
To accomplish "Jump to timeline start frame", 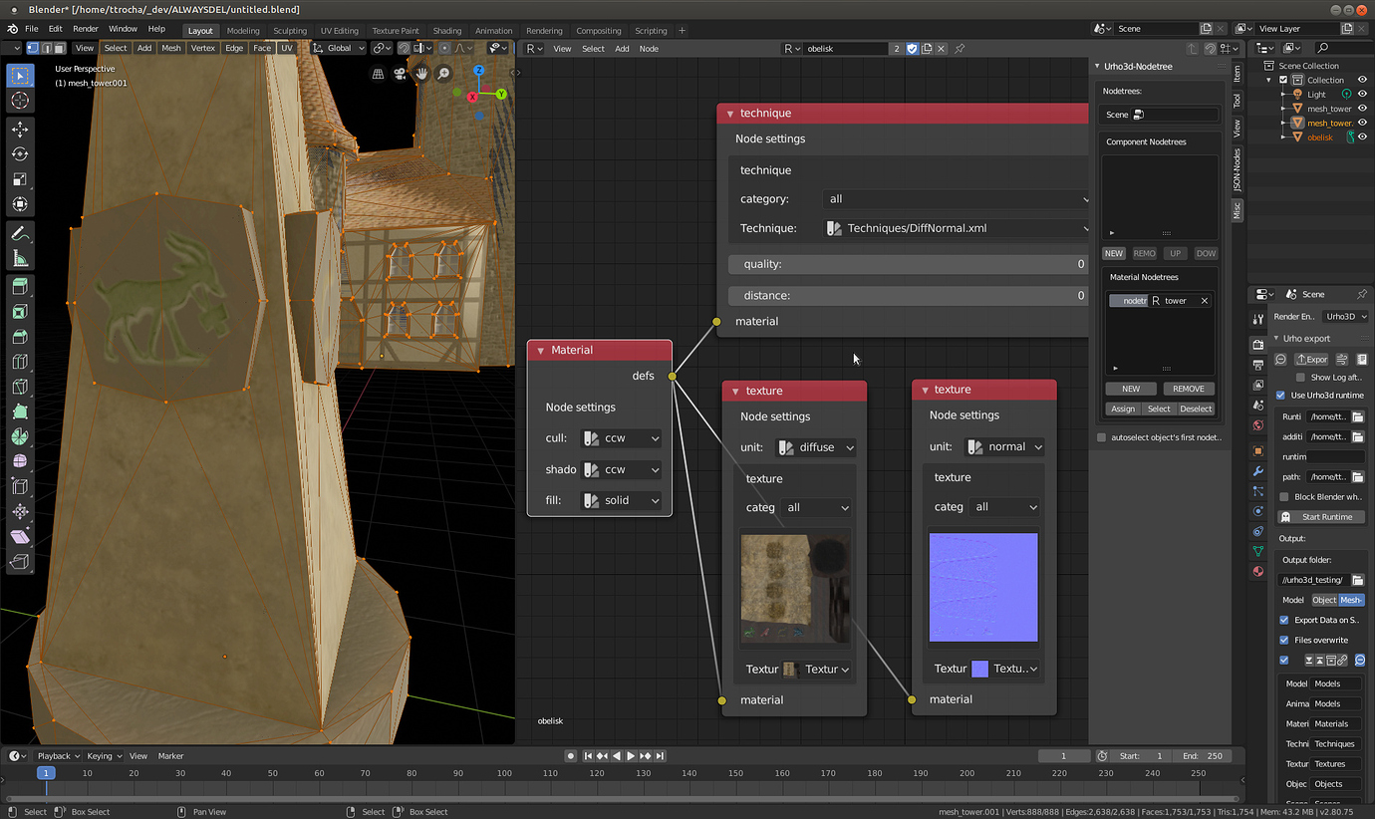I will (x=589, y=756).
